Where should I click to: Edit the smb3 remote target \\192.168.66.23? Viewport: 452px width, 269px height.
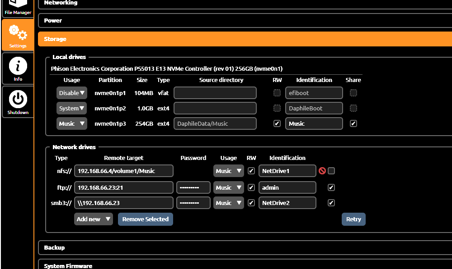click(x=124, y=203)
